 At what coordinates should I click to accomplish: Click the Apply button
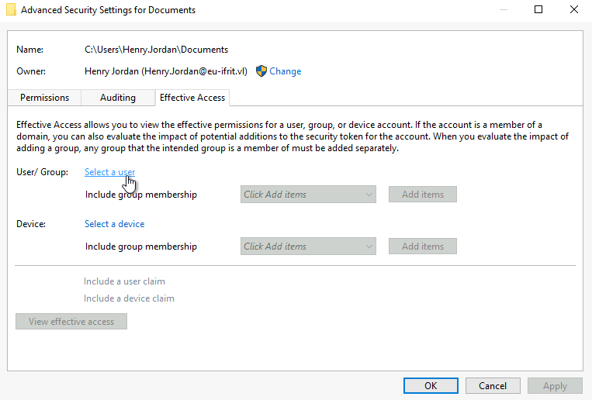555,386
